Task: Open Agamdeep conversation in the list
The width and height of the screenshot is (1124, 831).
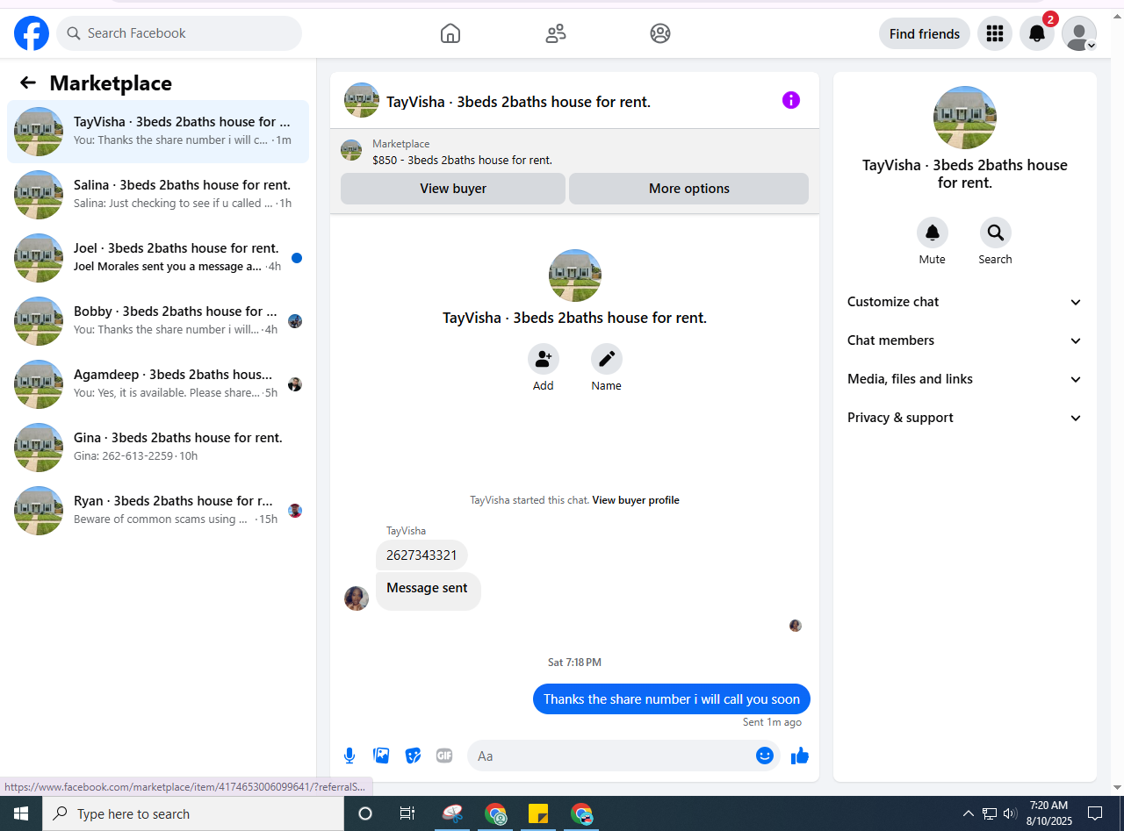Action: point(158,384)
